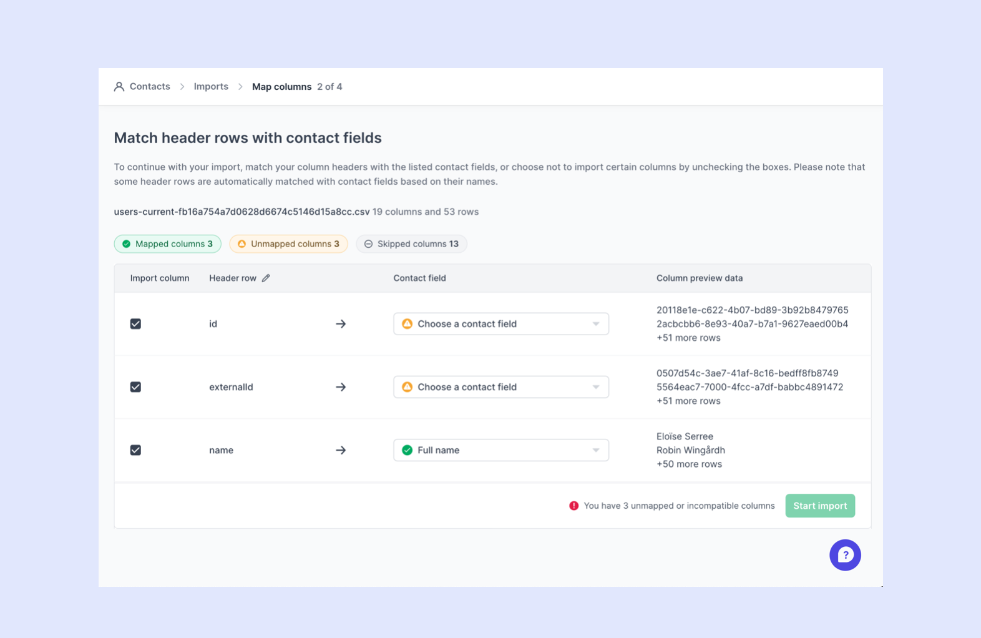Filter by Skipped columns 13
The image size is (981, 638).
click(x=411, y=243)
